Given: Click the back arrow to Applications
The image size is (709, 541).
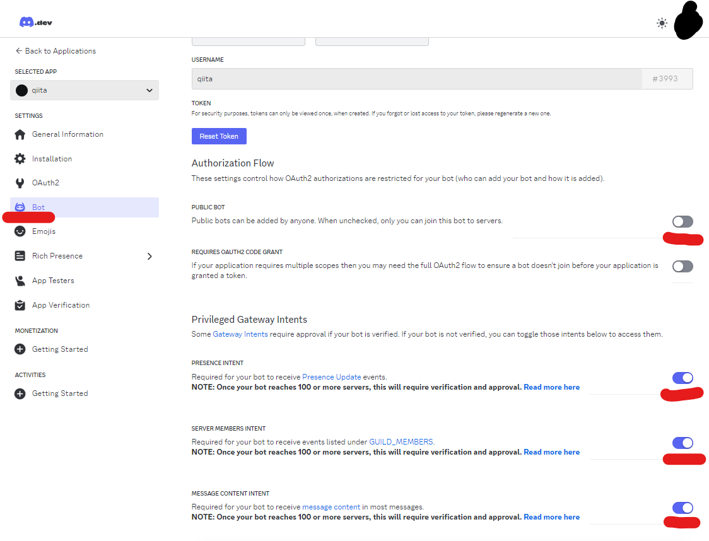Looking at the screenshot, I should tap(18, 50).
